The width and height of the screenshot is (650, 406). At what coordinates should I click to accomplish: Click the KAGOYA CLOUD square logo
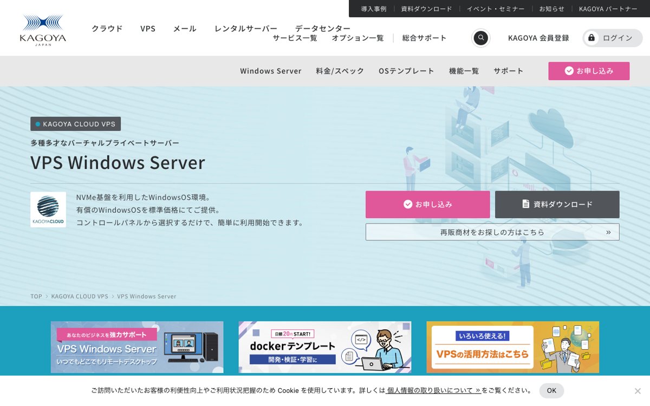(48, 209)
